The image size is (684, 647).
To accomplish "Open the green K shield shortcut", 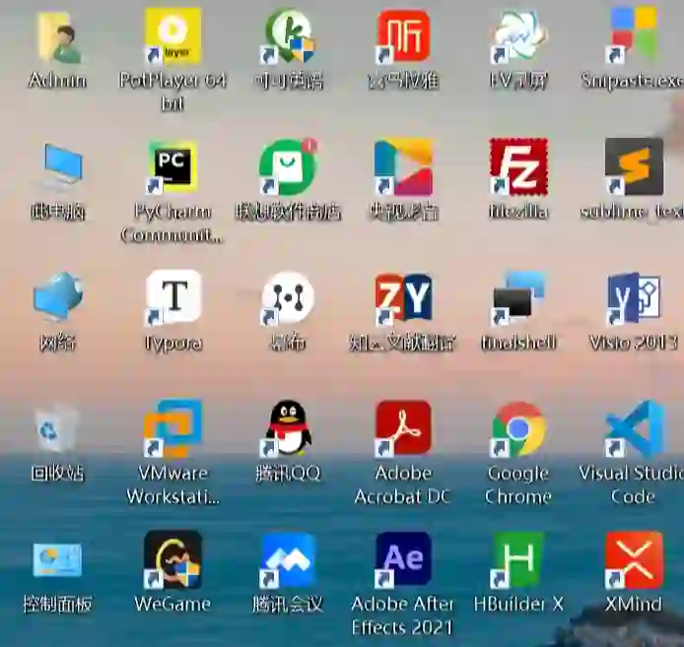I will pyautogui.click(x=289, y=36).
